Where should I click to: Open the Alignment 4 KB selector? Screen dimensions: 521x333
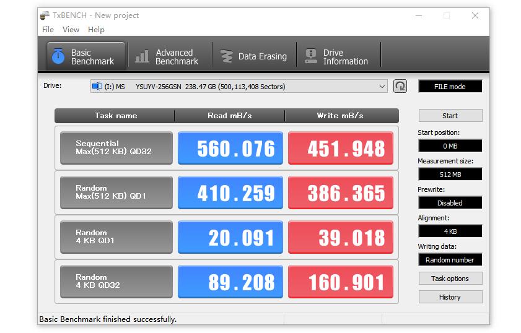[x=450, y=231]
